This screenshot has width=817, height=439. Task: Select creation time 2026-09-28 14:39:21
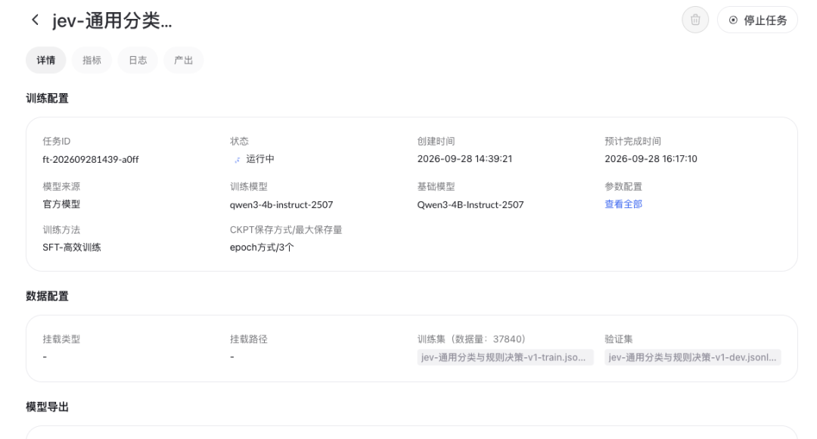[464, 159]
